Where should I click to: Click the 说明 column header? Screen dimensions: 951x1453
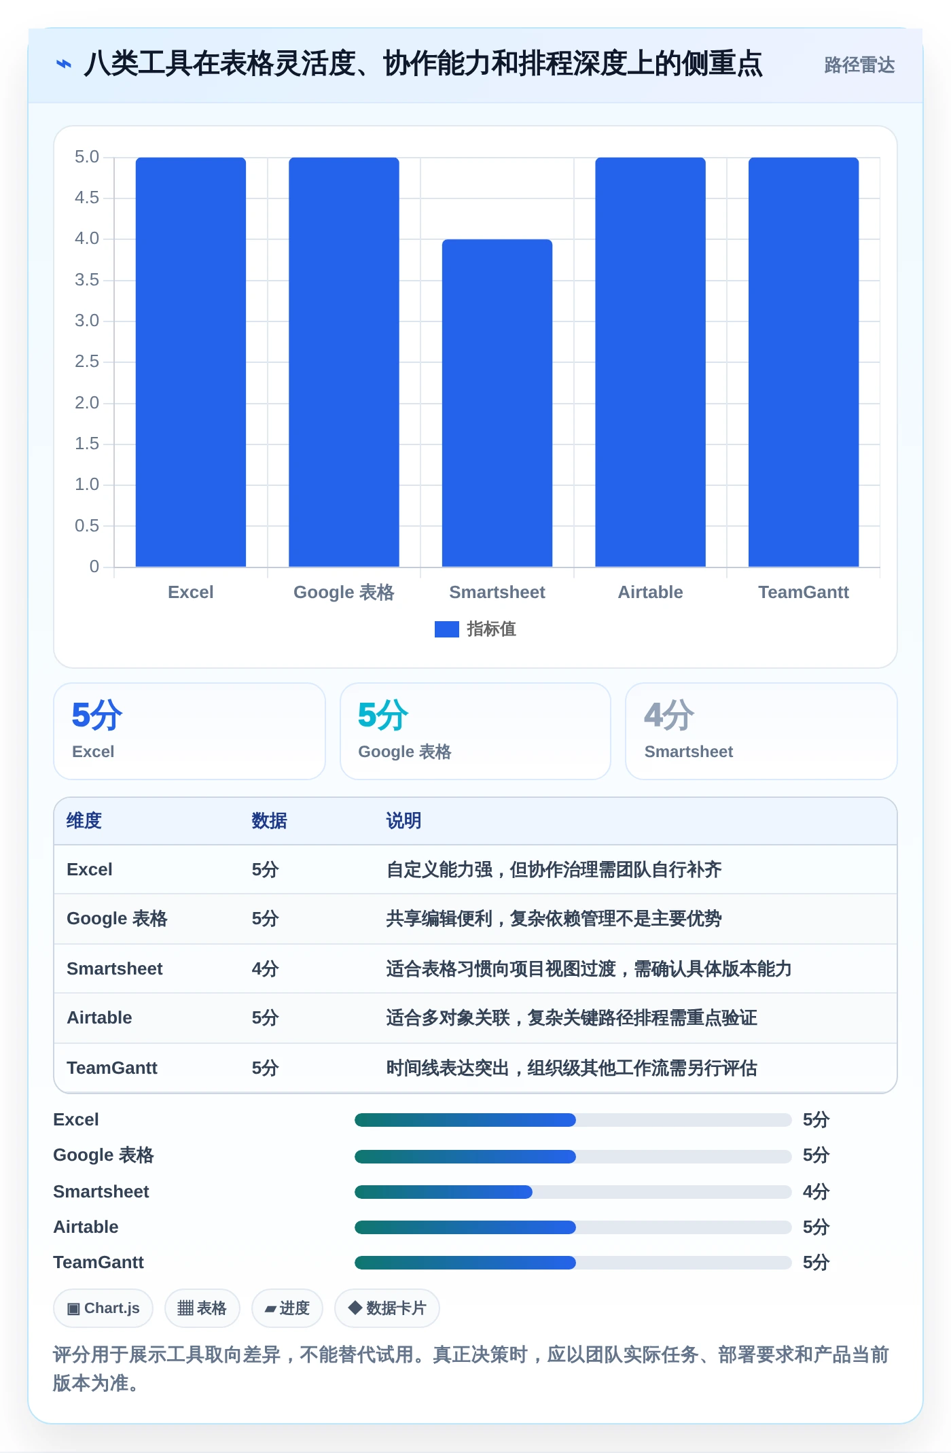(403, 821)
